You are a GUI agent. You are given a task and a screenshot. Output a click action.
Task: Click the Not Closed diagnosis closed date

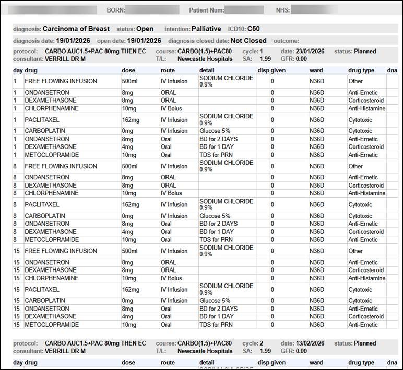click(x=248, y=41)
